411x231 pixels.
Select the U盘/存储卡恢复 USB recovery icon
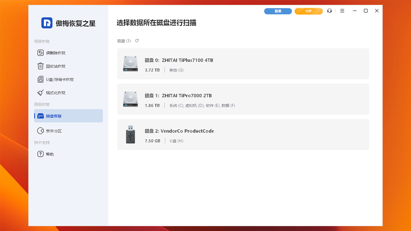click(40, 79)
